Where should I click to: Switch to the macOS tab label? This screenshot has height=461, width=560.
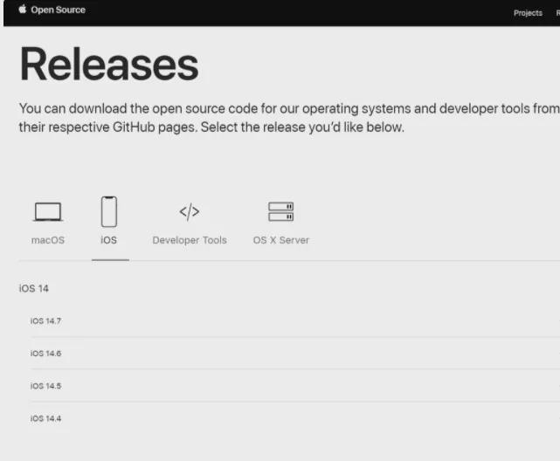48,240
